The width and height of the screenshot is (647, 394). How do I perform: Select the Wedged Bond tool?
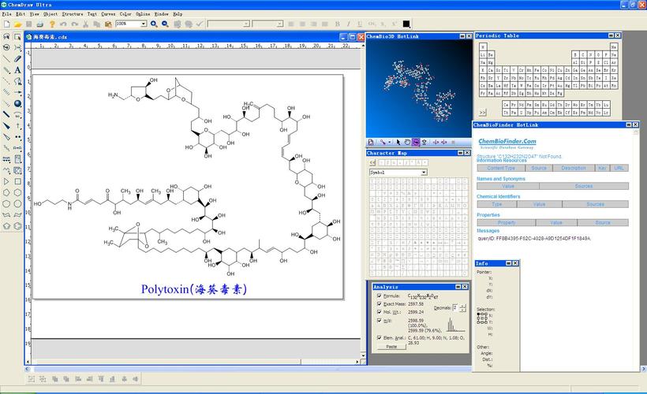click(6, 126)
